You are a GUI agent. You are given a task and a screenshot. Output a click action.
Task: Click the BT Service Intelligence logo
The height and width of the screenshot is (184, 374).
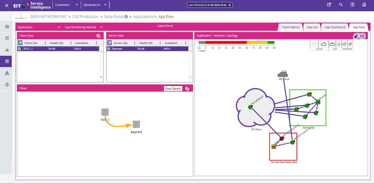[32, 5]
